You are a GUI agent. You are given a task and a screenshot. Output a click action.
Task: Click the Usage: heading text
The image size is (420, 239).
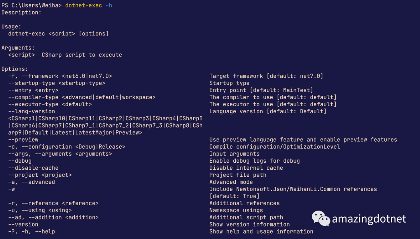[11, 27]
